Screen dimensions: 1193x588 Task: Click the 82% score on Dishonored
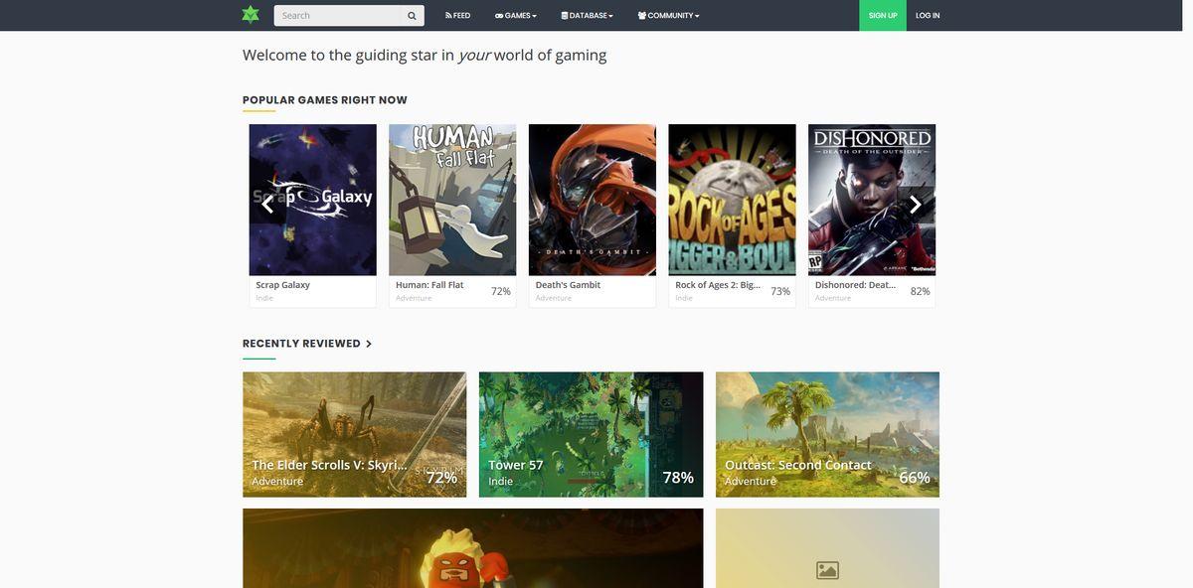pyautogui.click(x=921, y=291)
